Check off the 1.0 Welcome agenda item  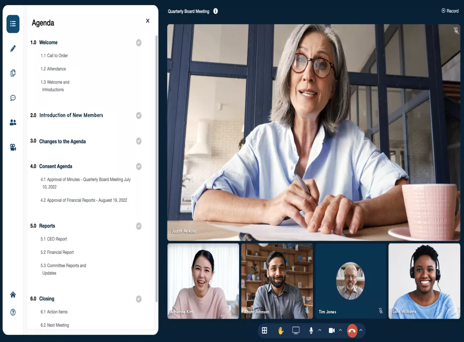(x=139, y=43)
